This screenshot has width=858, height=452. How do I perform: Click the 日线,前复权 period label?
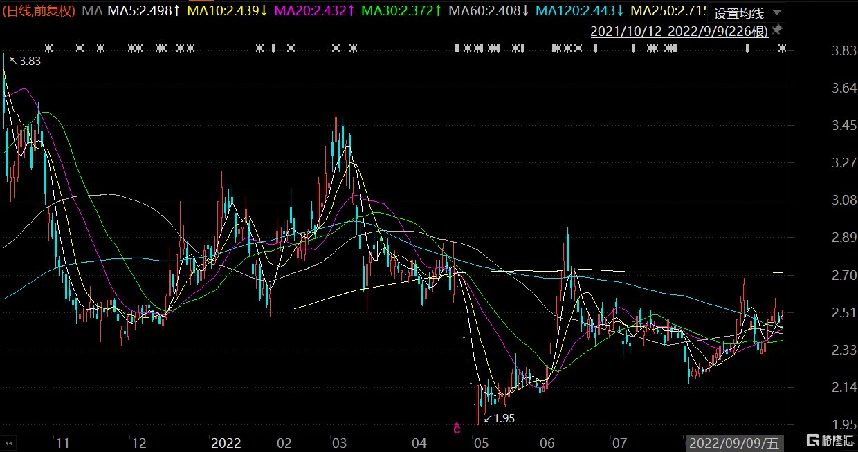click(39, 11)
